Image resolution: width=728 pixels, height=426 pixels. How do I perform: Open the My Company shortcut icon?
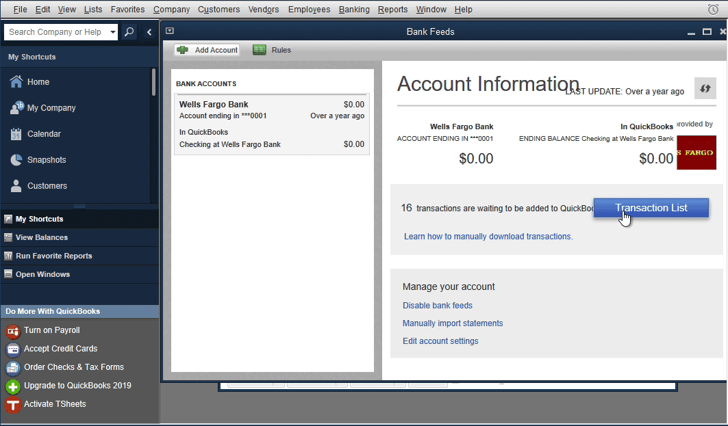(x=16, y=107)
